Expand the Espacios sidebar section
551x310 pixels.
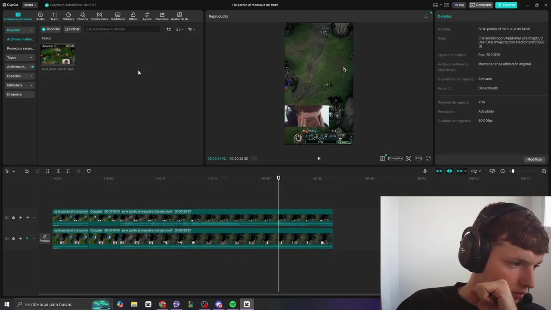point(20,76)
